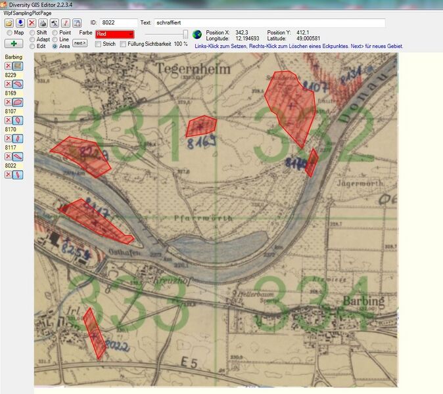The image size is (443, 394).
Task: Click the ID input field showing 8022
Action: (118, 22)
